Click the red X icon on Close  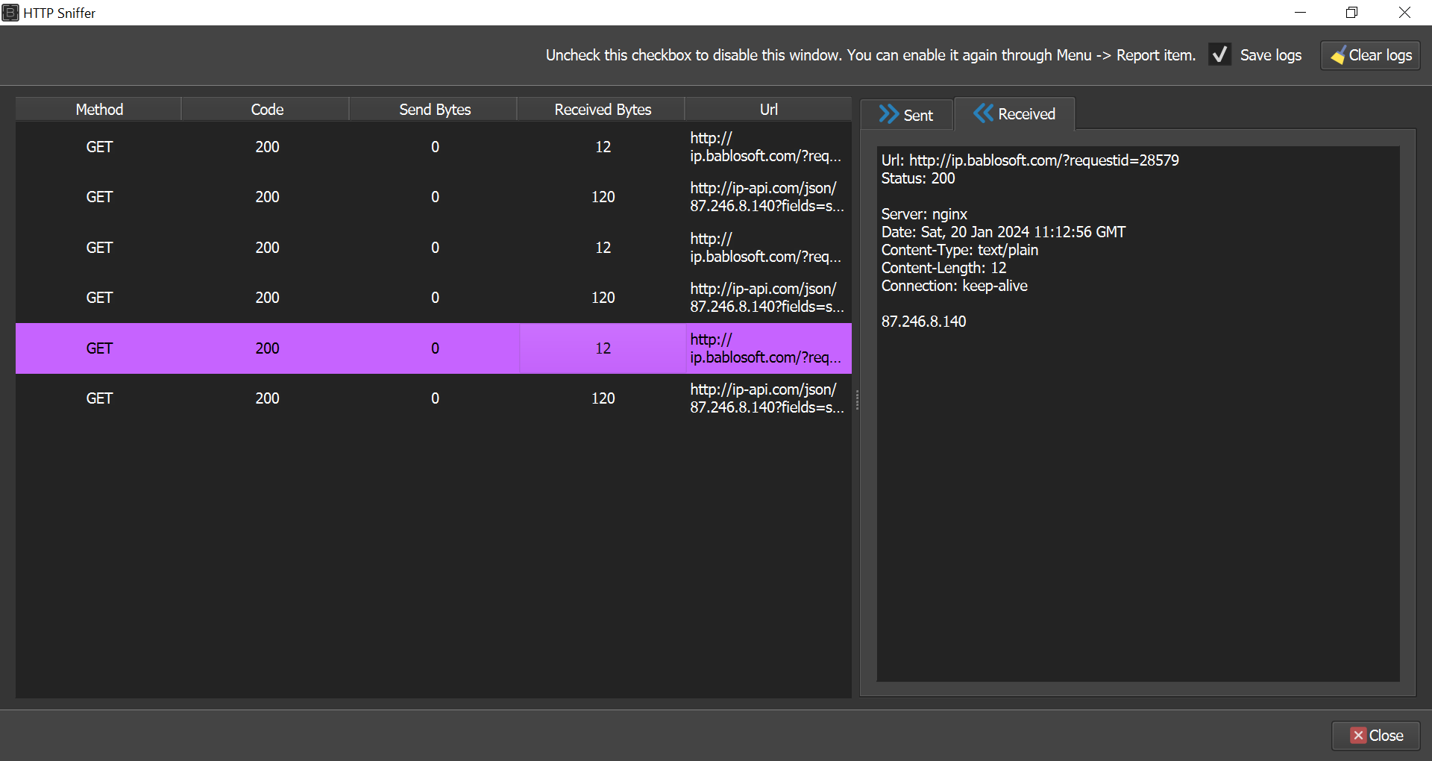coord(1358,736)
